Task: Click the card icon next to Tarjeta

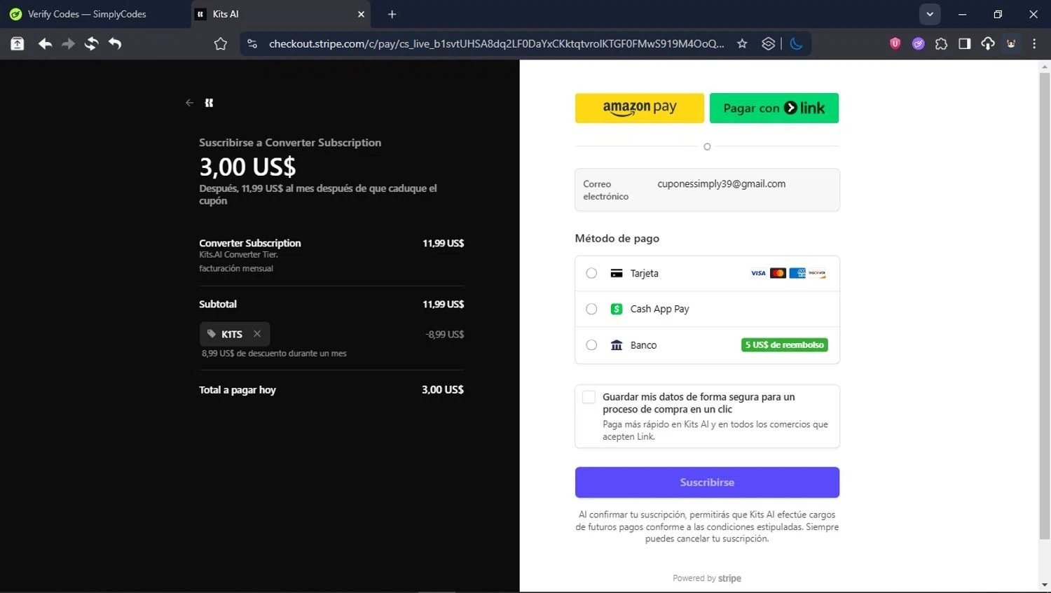Action: [x=617, y=273]
